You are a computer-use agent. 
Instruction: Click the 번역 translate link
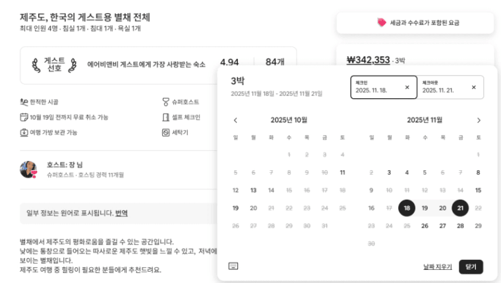[121, 213]
